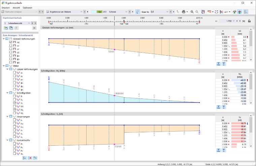Viewport: 256px width, 166px height.
Task: Click the delete set X icon
Action: tap(34, 28)
